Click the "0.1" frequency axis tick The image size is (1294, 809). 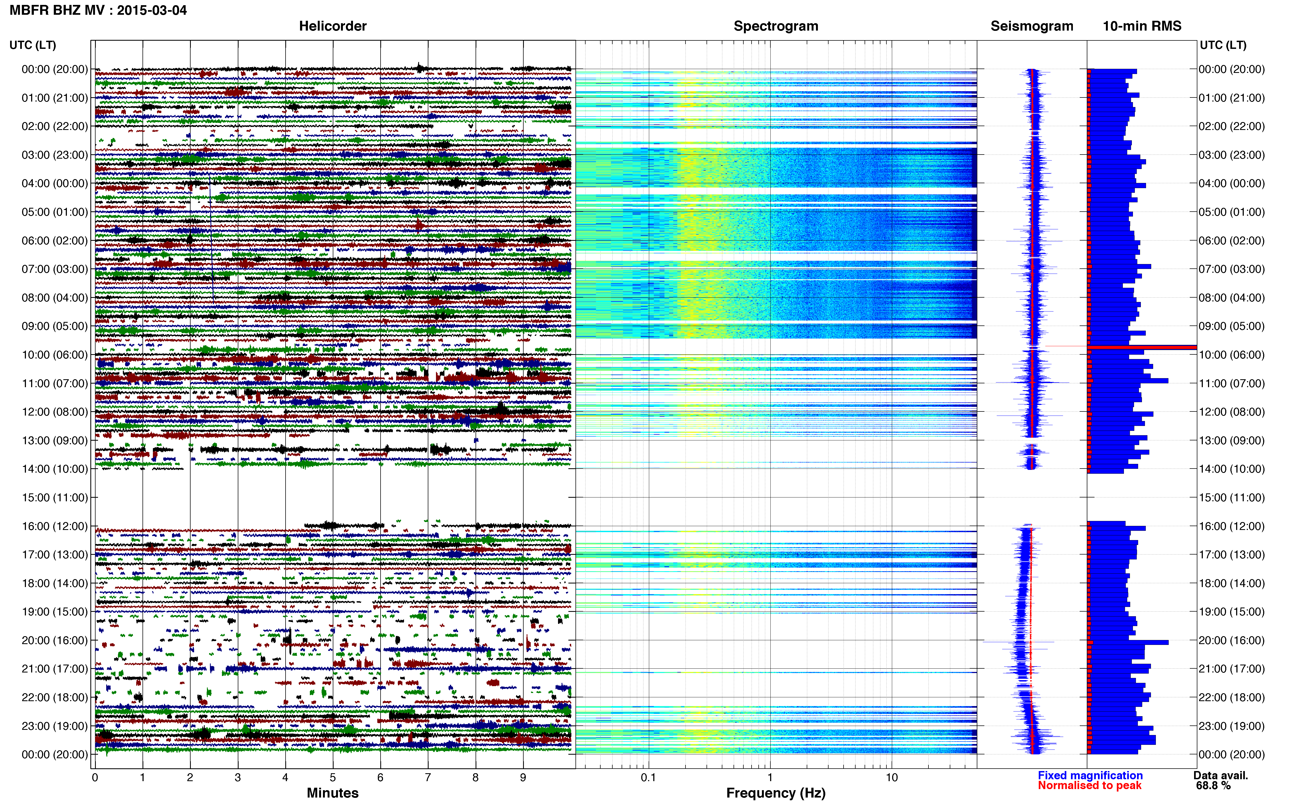648,777
